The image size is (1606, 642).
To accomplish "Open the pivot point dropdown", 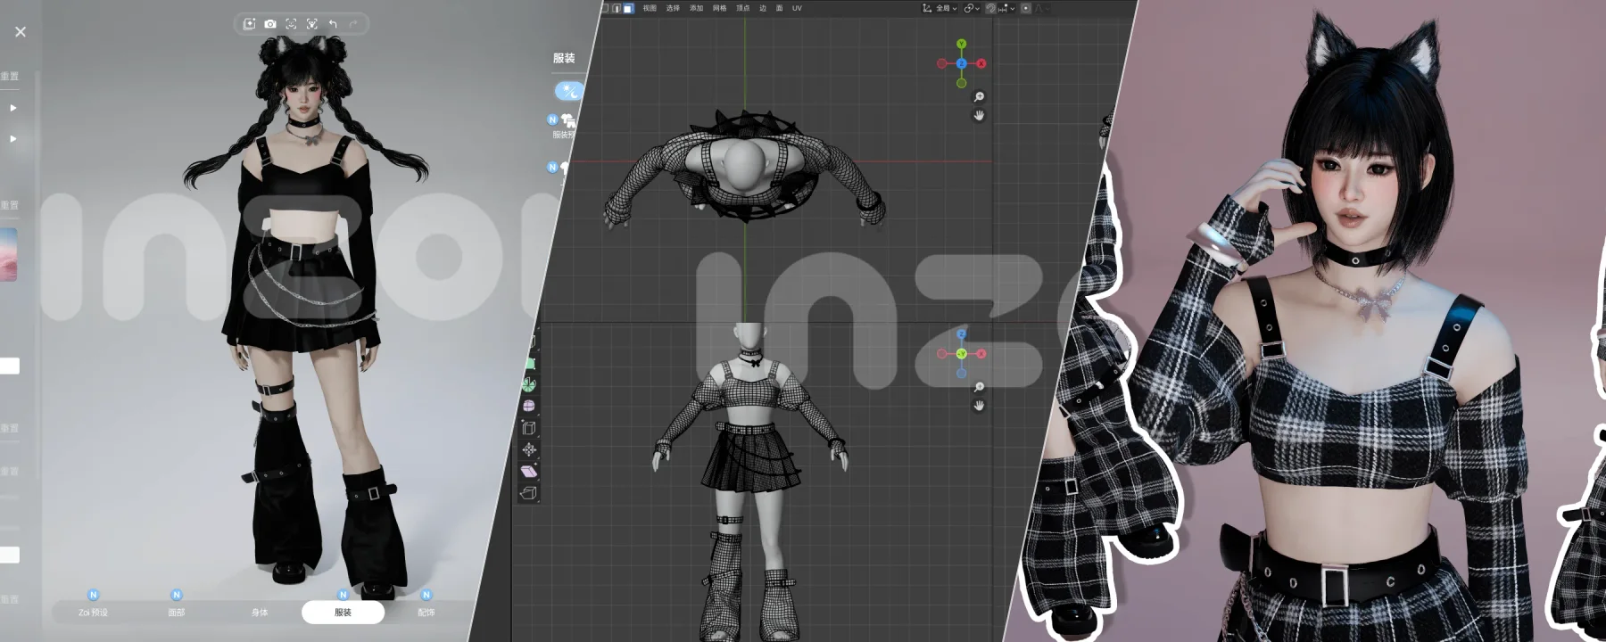I will coord(972,8).
